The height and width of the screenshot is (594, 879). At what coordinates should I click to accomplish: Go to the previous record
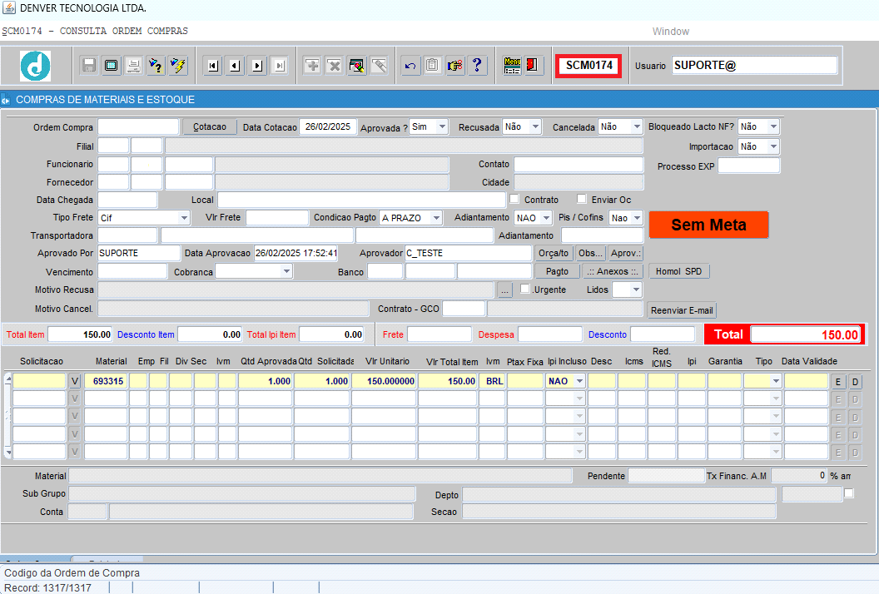pos(235,66)
